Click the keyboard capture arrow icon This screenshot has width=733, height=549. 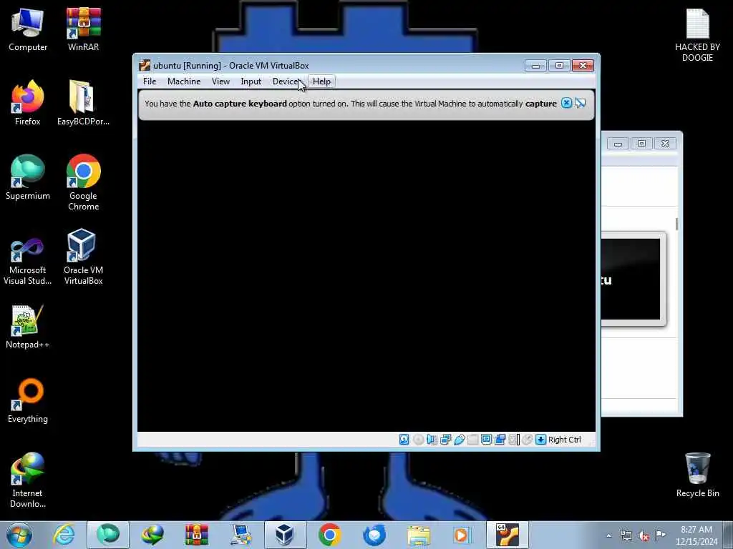point(540,440)
